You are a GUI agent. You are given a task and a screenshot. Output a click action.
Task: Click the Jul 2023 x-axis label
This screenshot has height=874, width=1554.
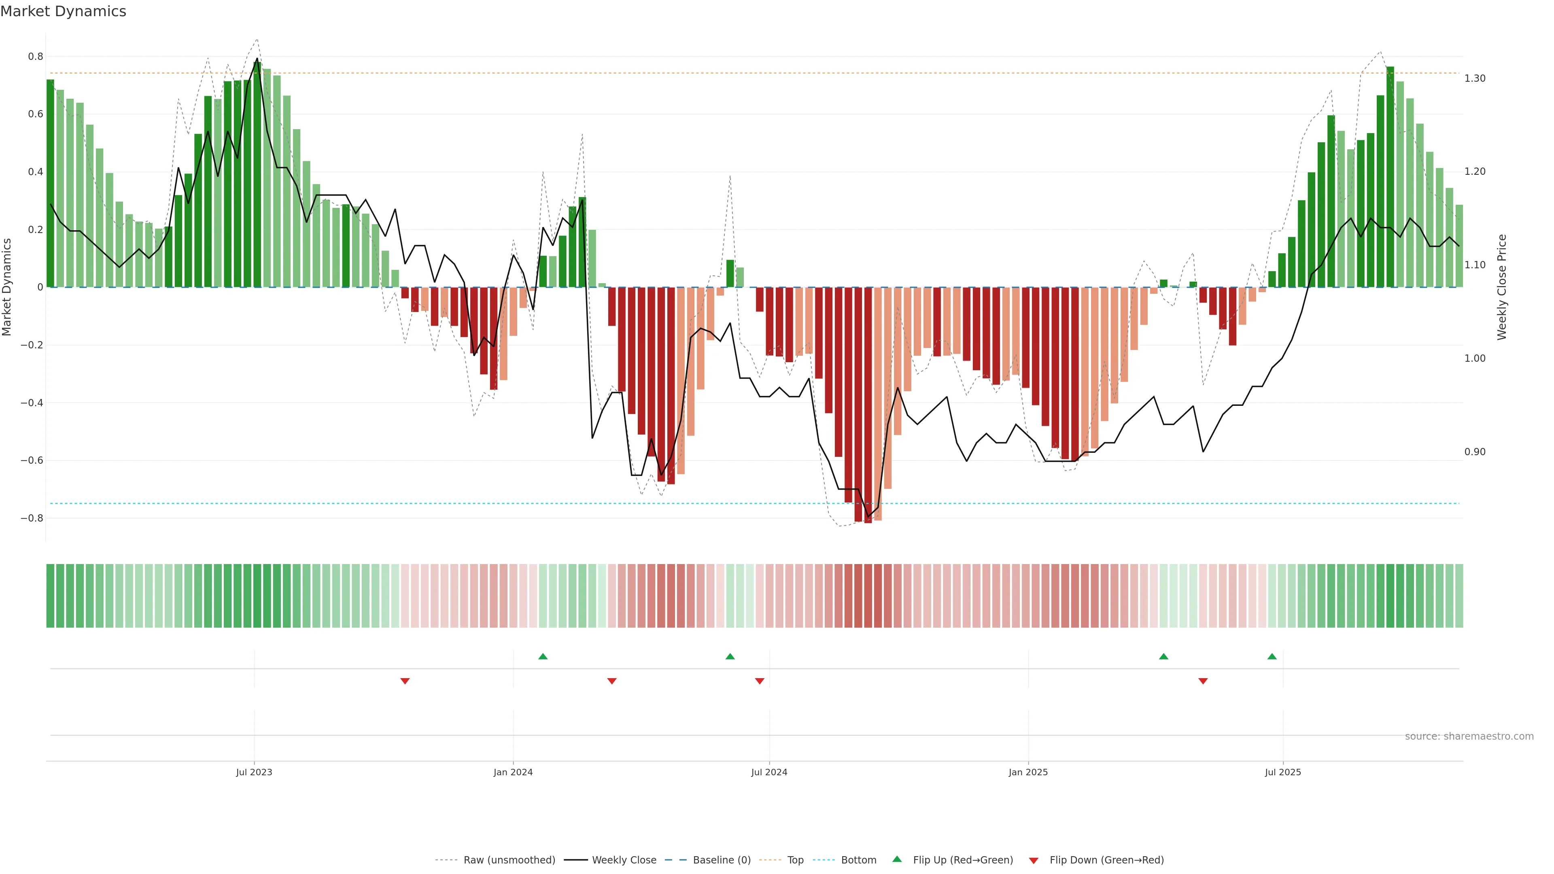pos(254,772)
